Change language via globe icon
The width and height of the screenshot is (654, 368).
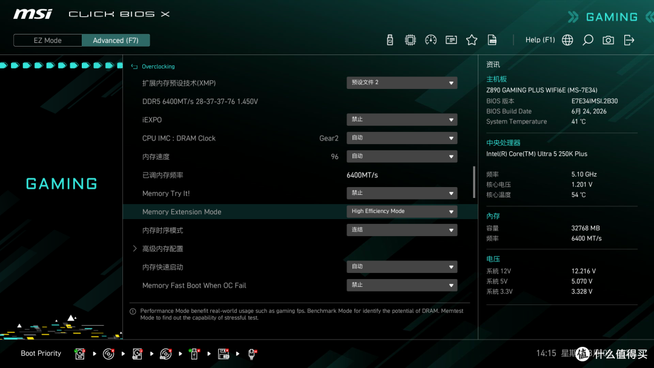567,40
